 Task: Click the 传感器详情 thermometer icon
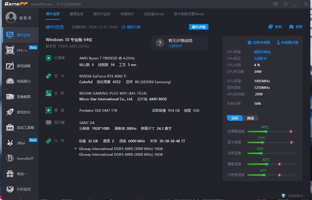(x=278, y=43)
